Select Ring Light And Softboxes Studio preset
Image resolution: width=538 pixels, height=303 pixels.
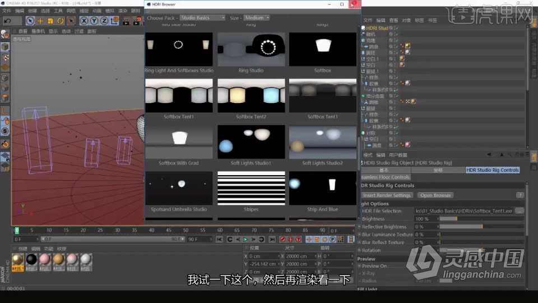(x=179, y=49)
